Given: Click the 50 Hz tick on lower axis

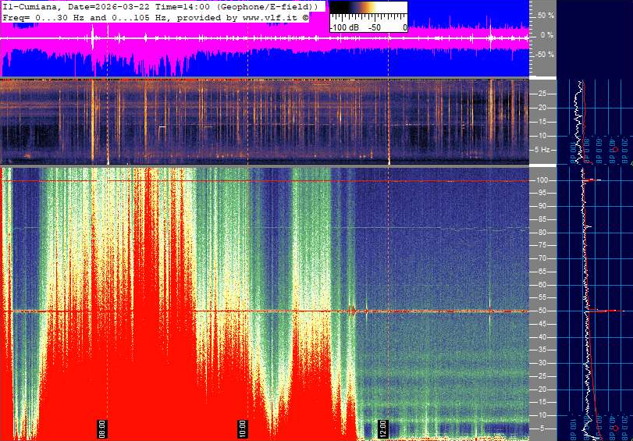Looking at the screenshot, I should (544, 311).
